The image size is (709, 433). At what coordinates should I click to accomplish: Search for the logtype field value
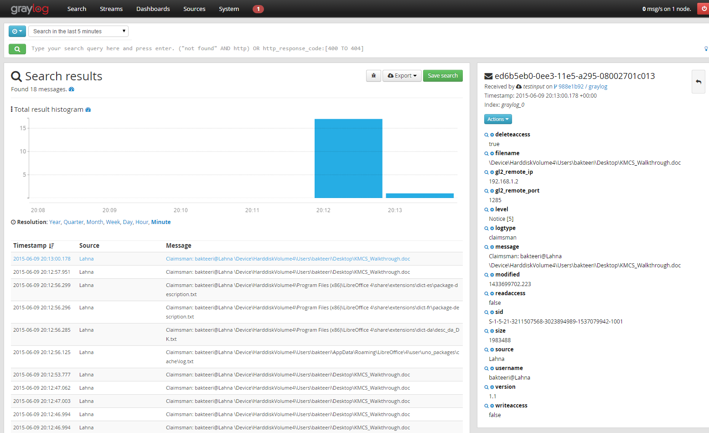[486, 229]
